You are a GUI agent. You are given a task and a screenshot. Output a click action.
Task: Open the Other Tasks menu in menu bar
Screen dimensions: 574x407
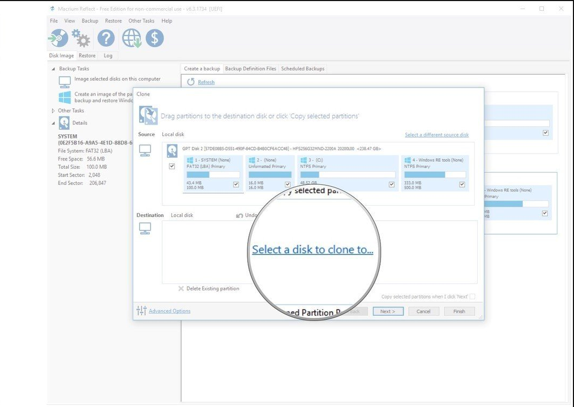(141, 21)
